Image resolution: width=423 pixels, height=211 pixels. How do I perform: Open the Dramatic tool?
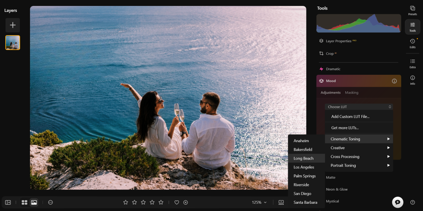330,69
